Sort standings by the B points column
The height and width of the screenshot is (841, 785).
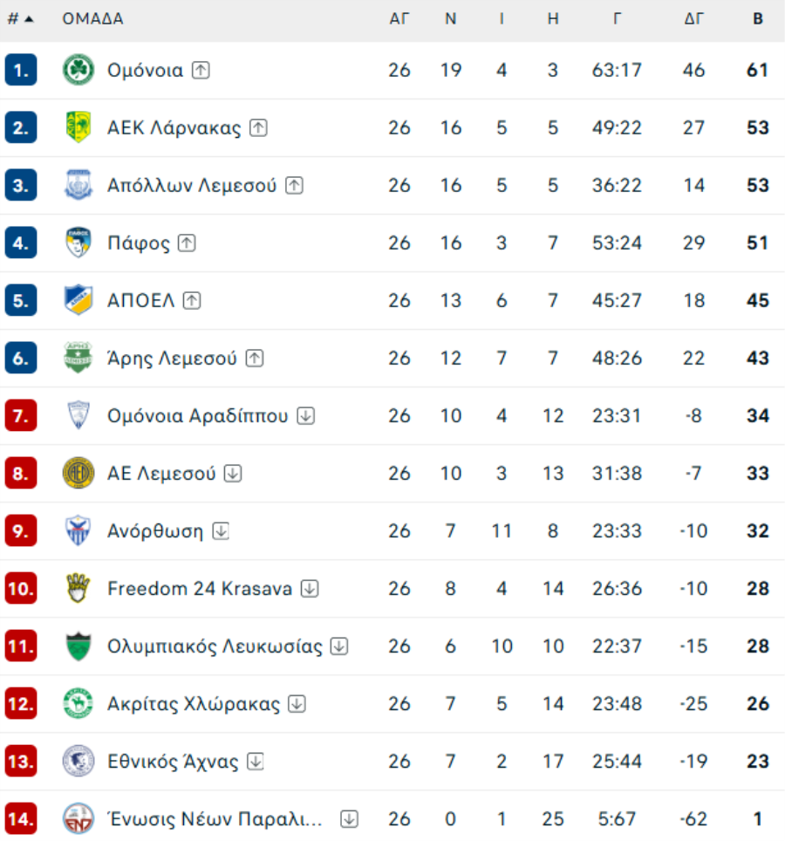pyautogui.click(x=758, y=19)
